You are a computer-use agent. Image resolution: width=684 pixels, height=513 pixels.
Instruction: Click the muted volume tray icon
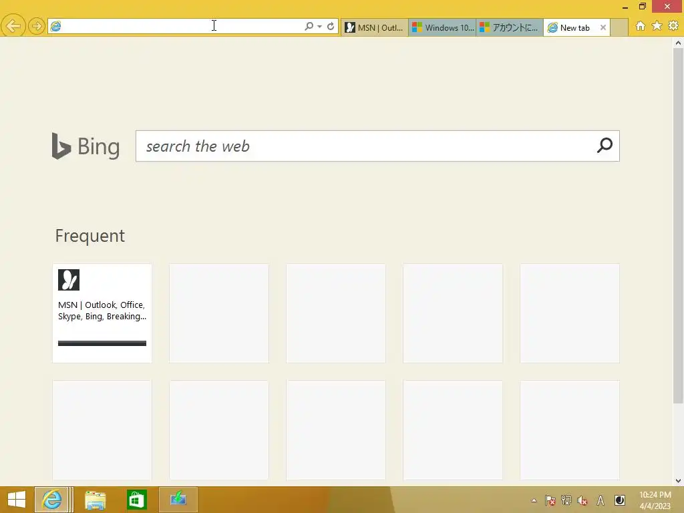click(582, 500)
